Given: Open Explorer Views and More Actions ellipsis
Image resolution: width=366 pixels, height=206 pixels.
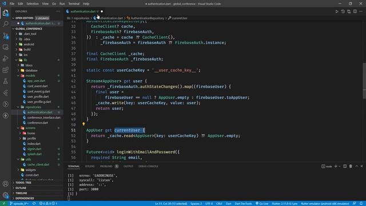Looking at the screenshot, I should [58, 11].
